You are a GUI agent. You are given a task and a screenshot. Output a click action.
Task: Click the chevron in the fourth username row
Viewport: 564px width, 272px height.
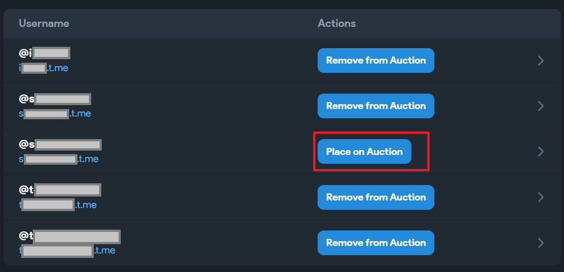pos(540,197)
